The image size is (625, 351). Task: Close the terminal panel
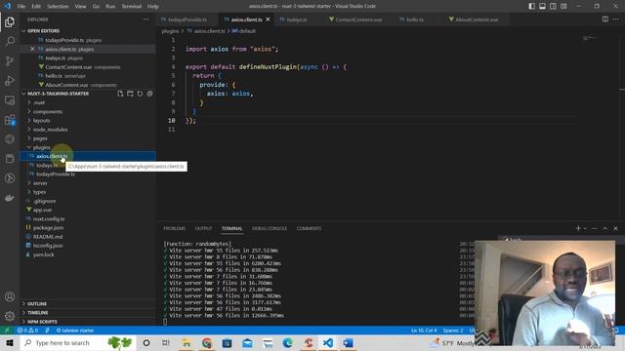click(615, 228)
